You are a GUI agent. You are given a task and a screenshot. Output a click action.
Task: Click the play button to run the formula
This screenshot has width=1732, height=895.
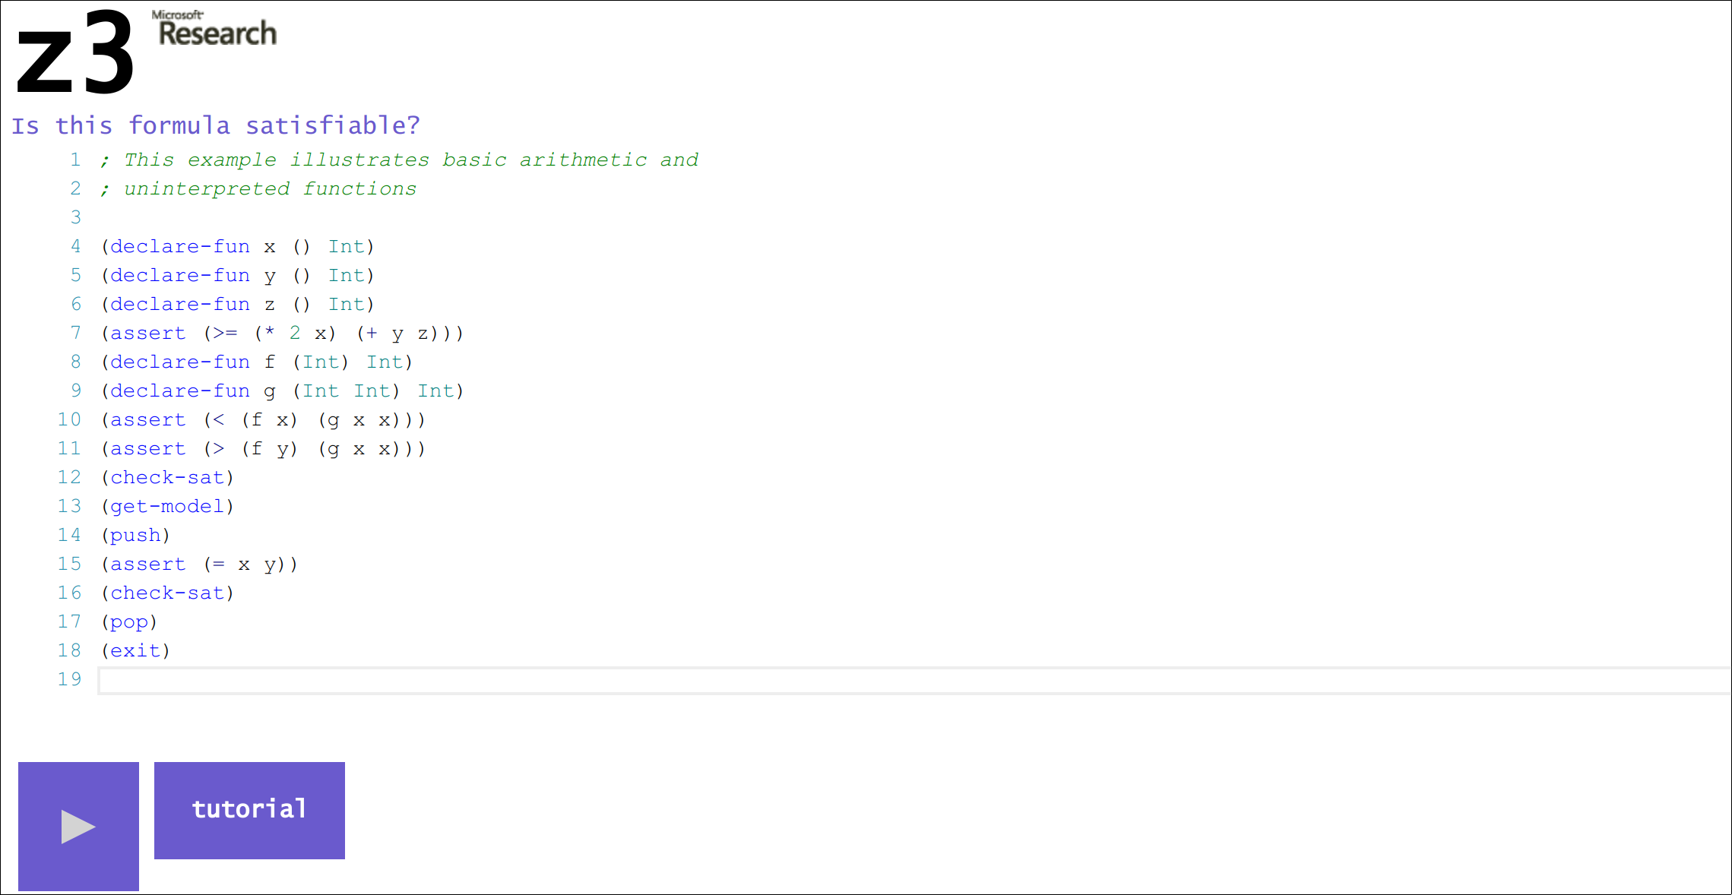(x=78, y=825)
